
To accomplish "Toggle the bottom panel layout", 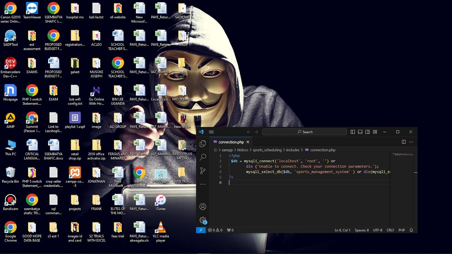I will [x=360, y=132].
